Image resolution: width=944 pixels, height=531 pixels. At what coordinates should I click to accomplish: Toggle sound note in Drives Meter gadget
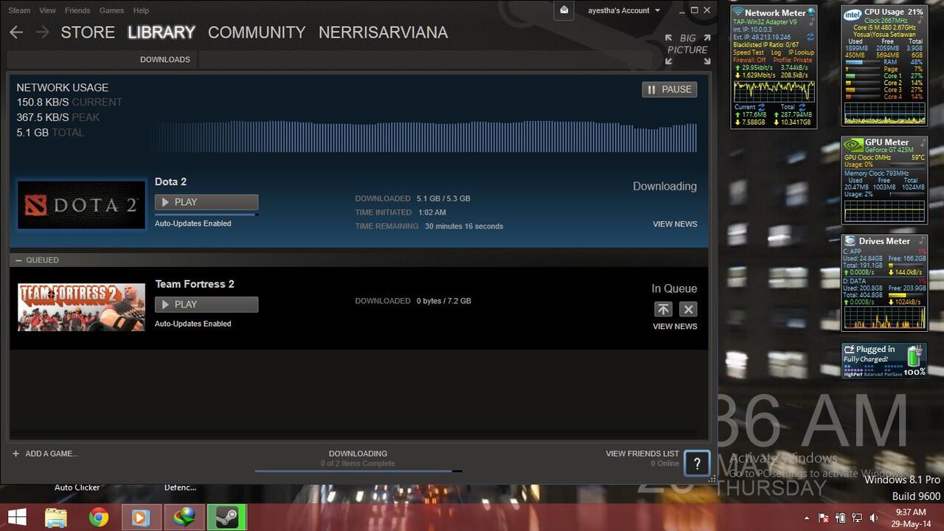[x=922, y=240]
